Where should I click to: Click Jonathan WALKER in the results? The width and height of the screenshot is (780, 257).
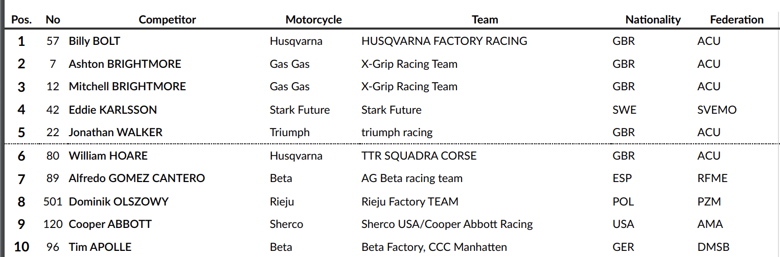pyautogui.click(x=116, y=133)
